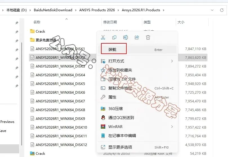
Task: Click the QQ penguin icon
Action: click(103, 118)
